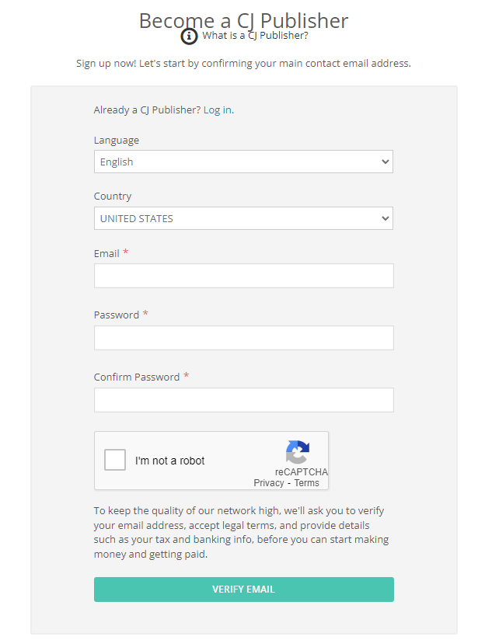Check the "I'm not a robot" checkbox
This screenshot has width=492, height=640.
point(115,460)
